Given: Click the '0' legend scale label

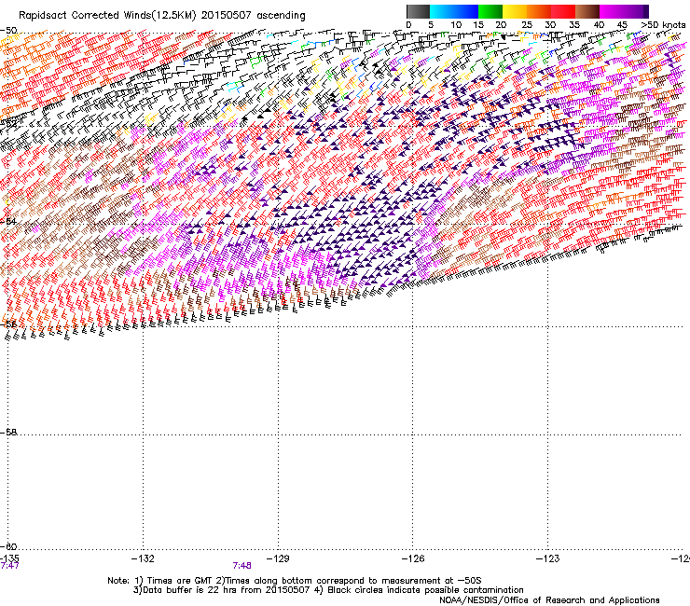Looking at the screenshot, I should click(408, 25).
